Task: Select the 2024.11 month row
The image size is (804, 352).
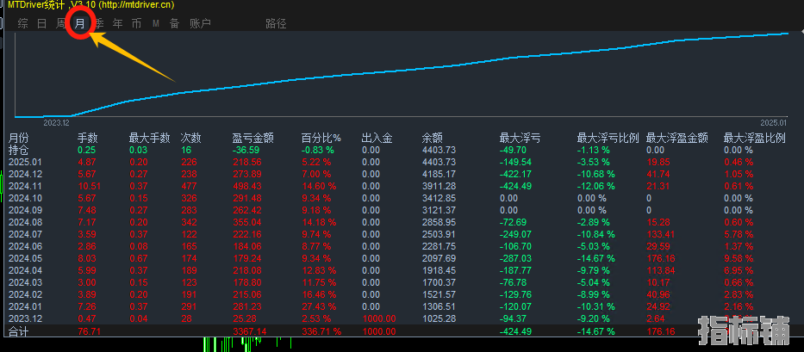Action: pos(25,186)
